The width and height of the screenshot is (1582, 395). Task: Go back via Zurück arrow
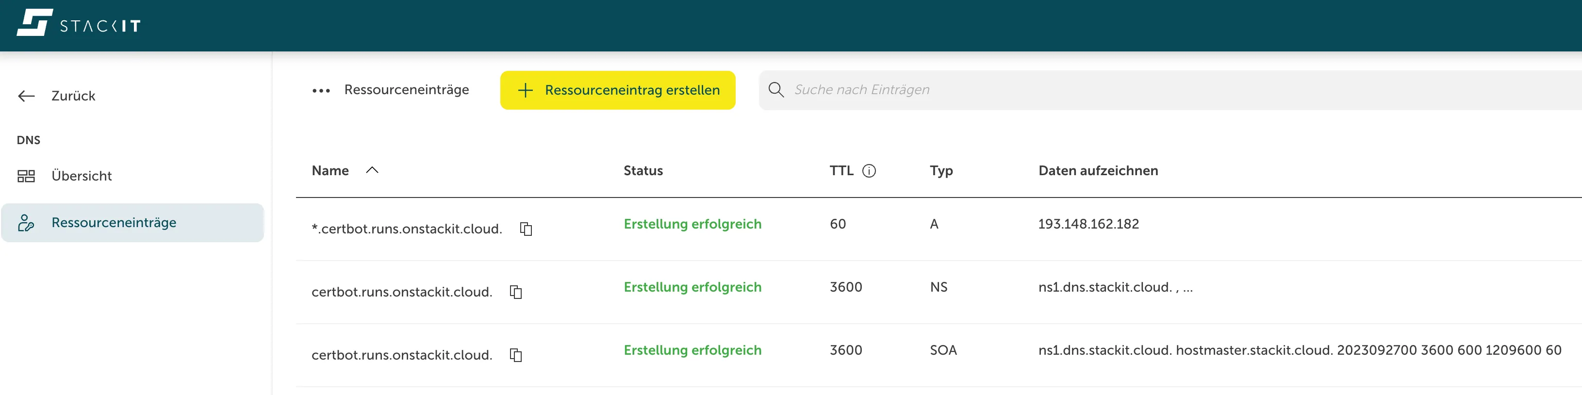(x=26, y=96)
